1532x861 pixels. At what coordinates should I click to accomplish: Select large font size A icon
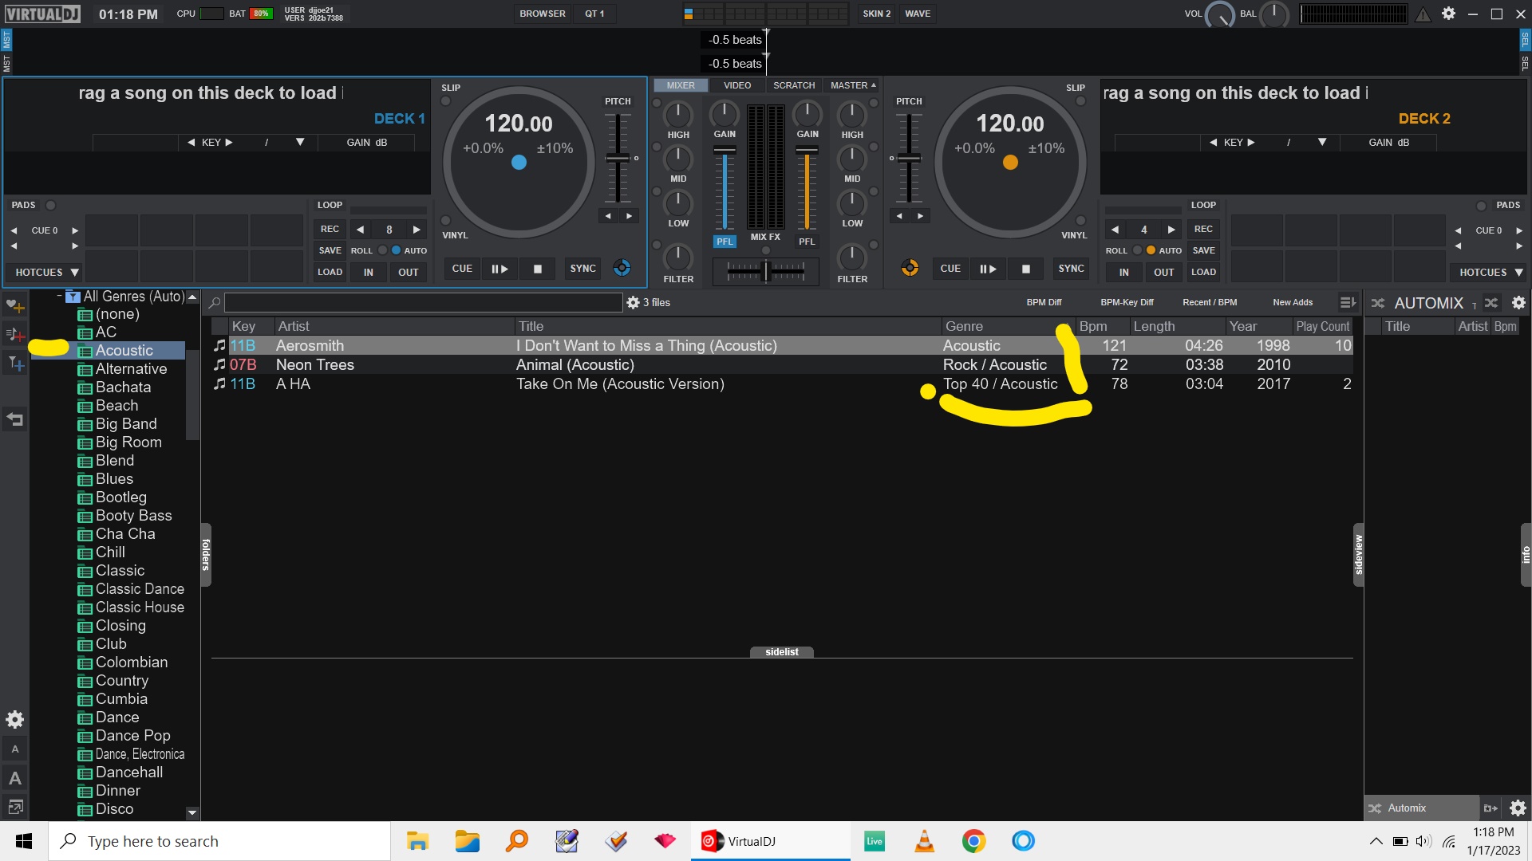click(15, 778)
